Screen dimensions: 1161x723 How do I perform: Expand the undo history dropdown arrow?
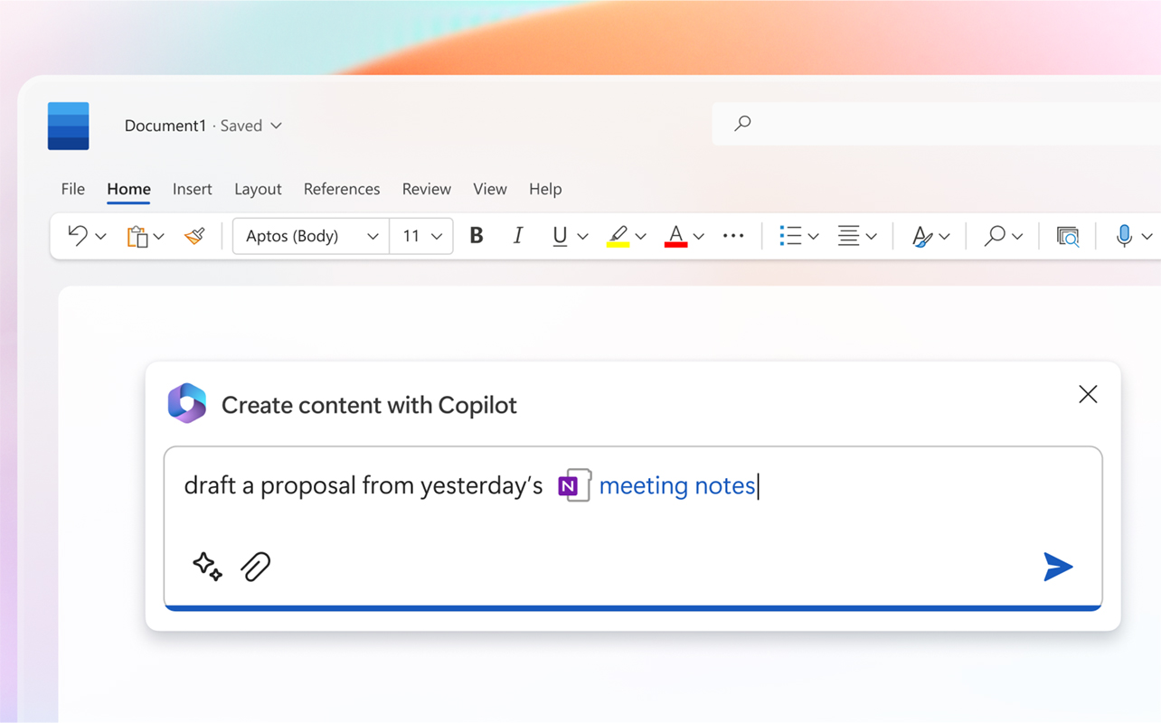point(100,237)
